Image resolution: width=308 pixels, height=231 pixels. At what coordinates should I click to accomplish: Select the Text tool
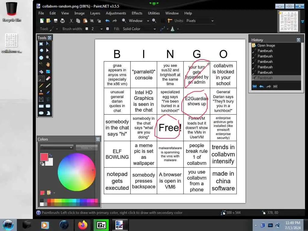coord(41,99)
